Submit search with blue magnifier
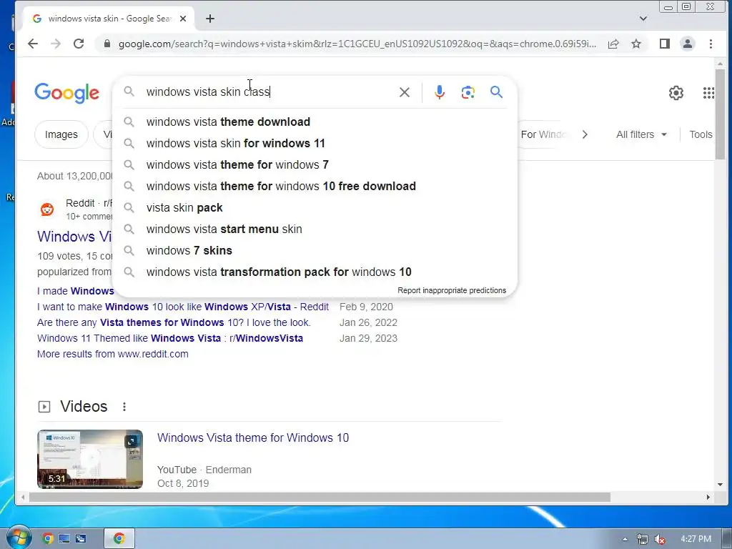 (x=496, y=92)
